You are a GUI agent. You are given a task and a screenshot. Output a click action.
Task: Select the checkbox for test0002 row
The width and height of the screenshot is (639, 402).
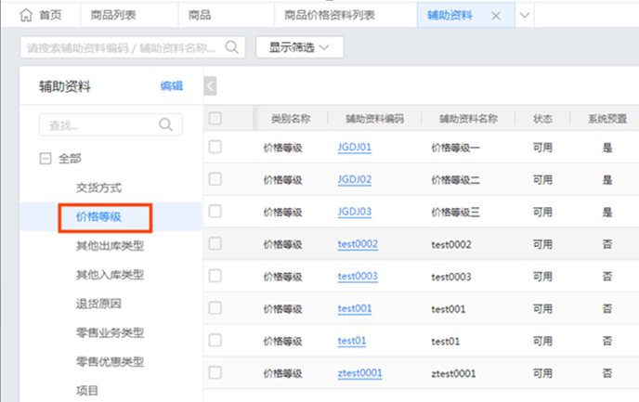point(215,243)
